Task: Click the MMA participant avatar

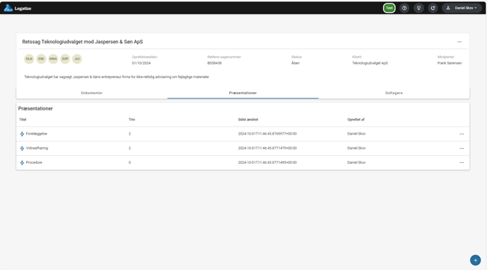Action: pyautogui.click(x=53, y=59)
